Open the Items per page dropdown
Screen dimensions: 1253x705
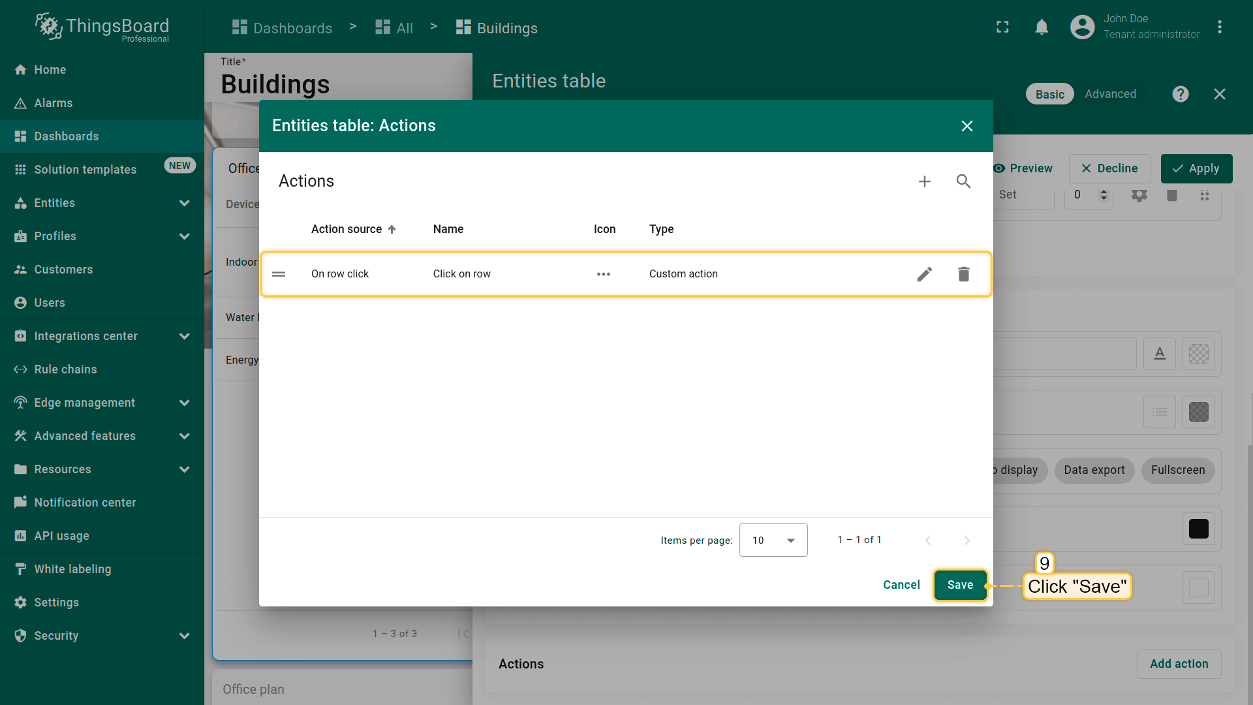(773, 540)
